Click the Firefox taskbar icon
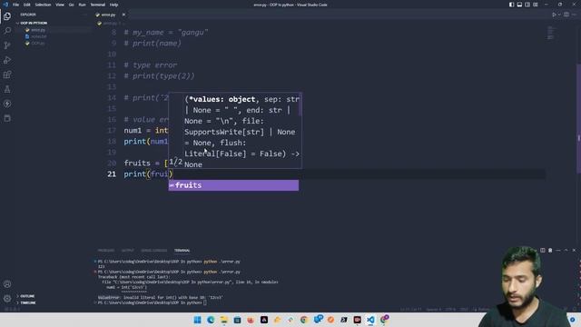Viewport: 581px width, 327px height. [x=251, y=320]
